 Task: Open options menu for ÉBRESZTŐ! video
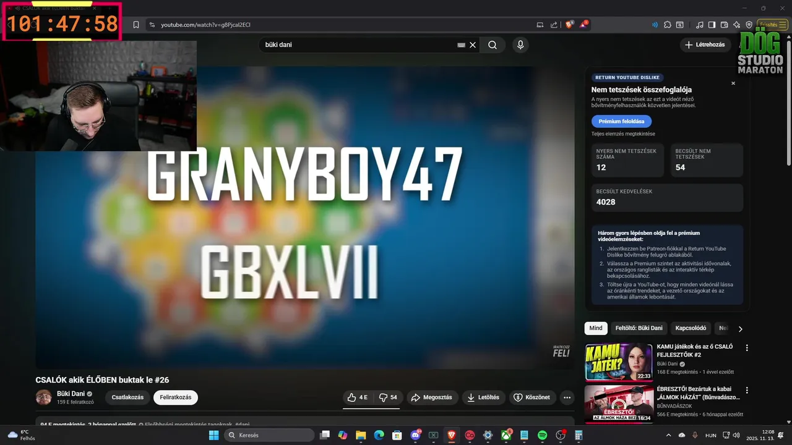point(746,390)
